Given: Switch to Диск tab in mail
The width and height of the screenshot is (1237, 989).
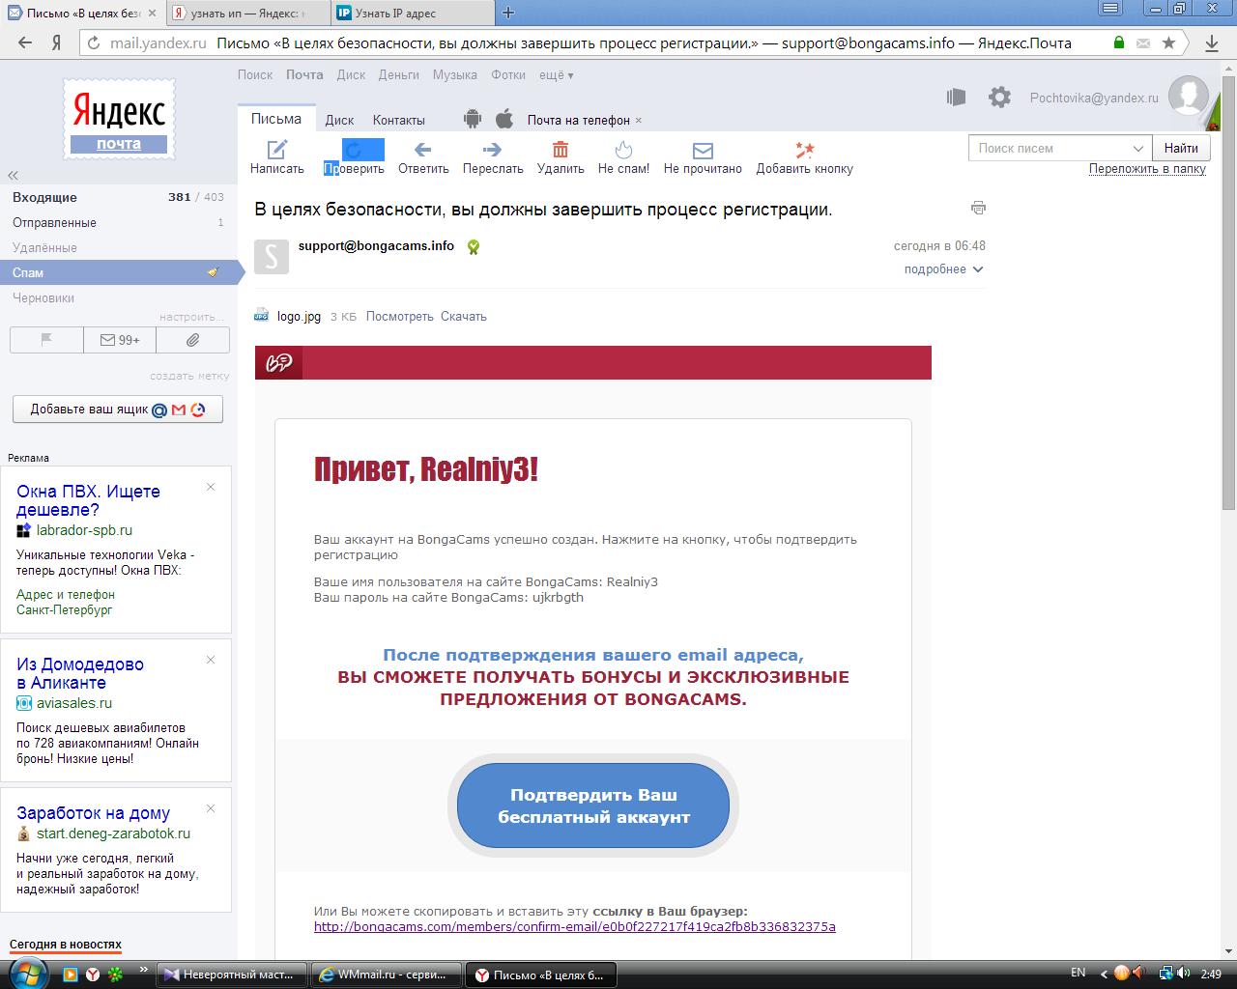Looking at the screenshot, I should tap(339, 120).
